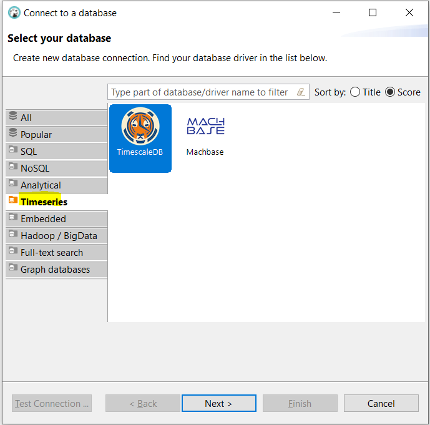This screenshot has height=425, width=430.
Task: Select the Timeseries category
Action: pyautogui.click(x=57, y=202)
